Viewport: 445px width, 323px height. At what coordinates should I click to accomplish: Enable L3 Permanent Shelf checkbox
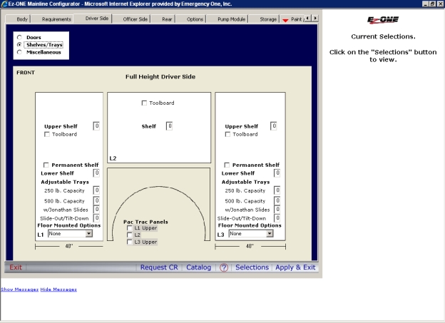(x=227, y=165)
